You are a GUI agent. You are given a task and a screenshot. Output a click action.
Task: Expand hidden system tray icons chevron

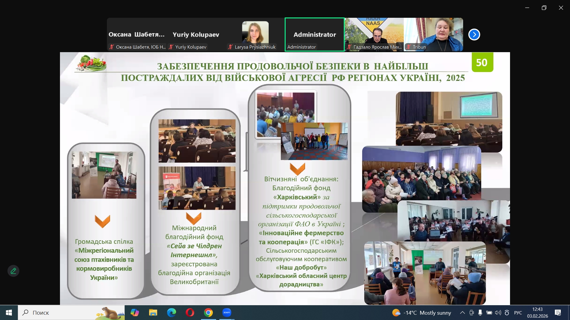462,313
